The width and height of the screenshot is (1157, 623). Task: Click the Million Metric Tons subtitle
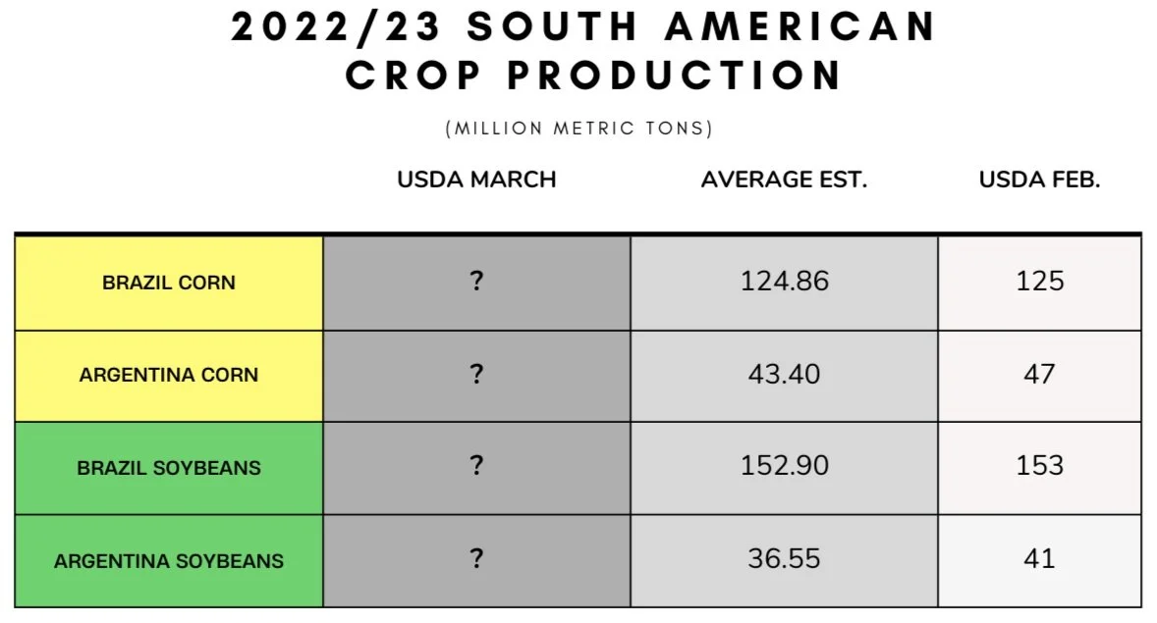579,129
